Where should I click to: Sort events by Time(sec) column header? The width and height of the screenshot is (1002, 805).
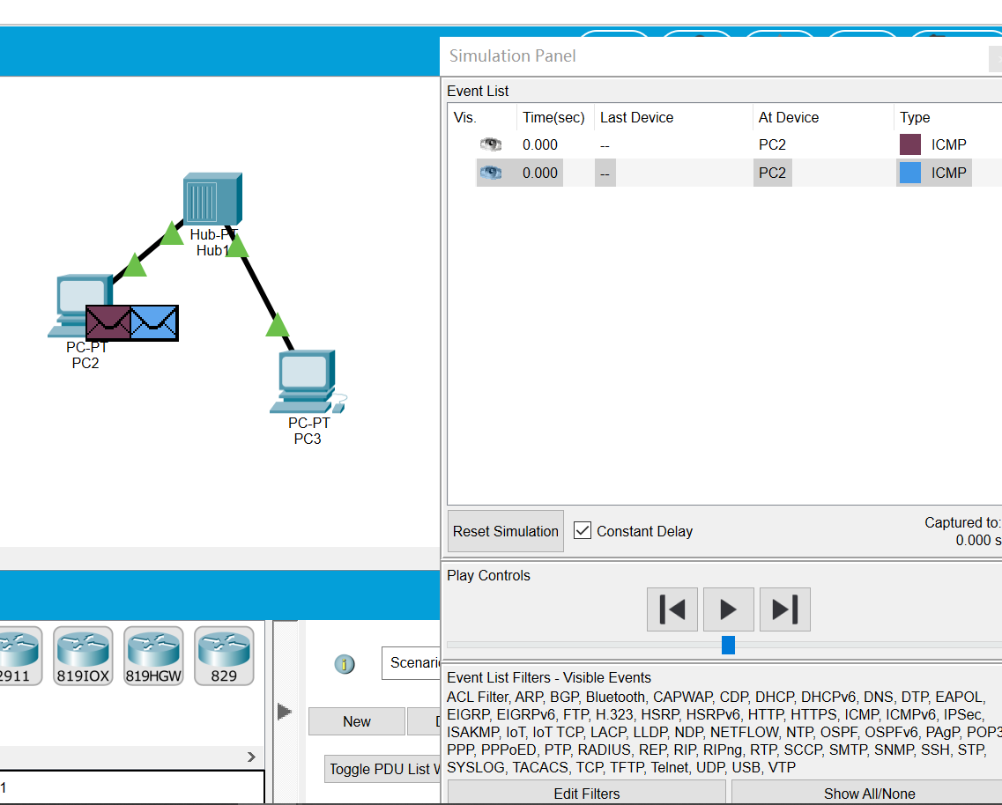point(553,117)
